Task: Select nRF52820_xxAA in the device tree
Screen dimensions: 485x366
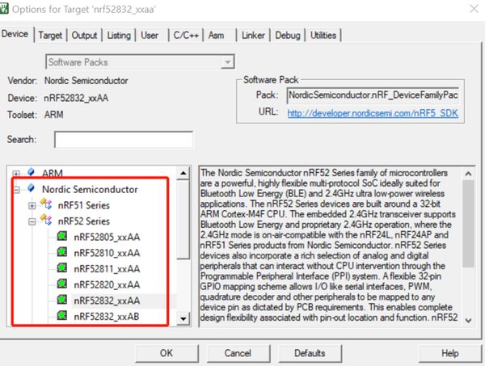Action: [107, 284]
